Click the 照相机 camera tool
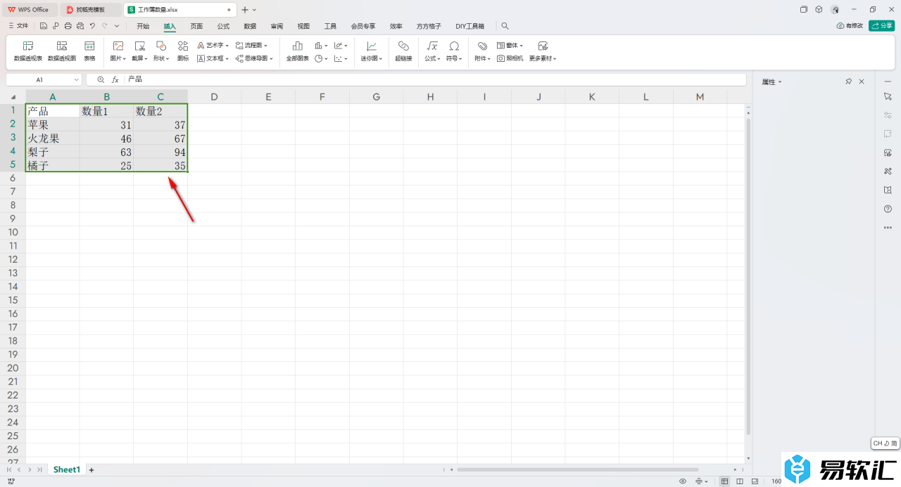The width and height of the screenshot is (901, 487). (x=510, y=58)
